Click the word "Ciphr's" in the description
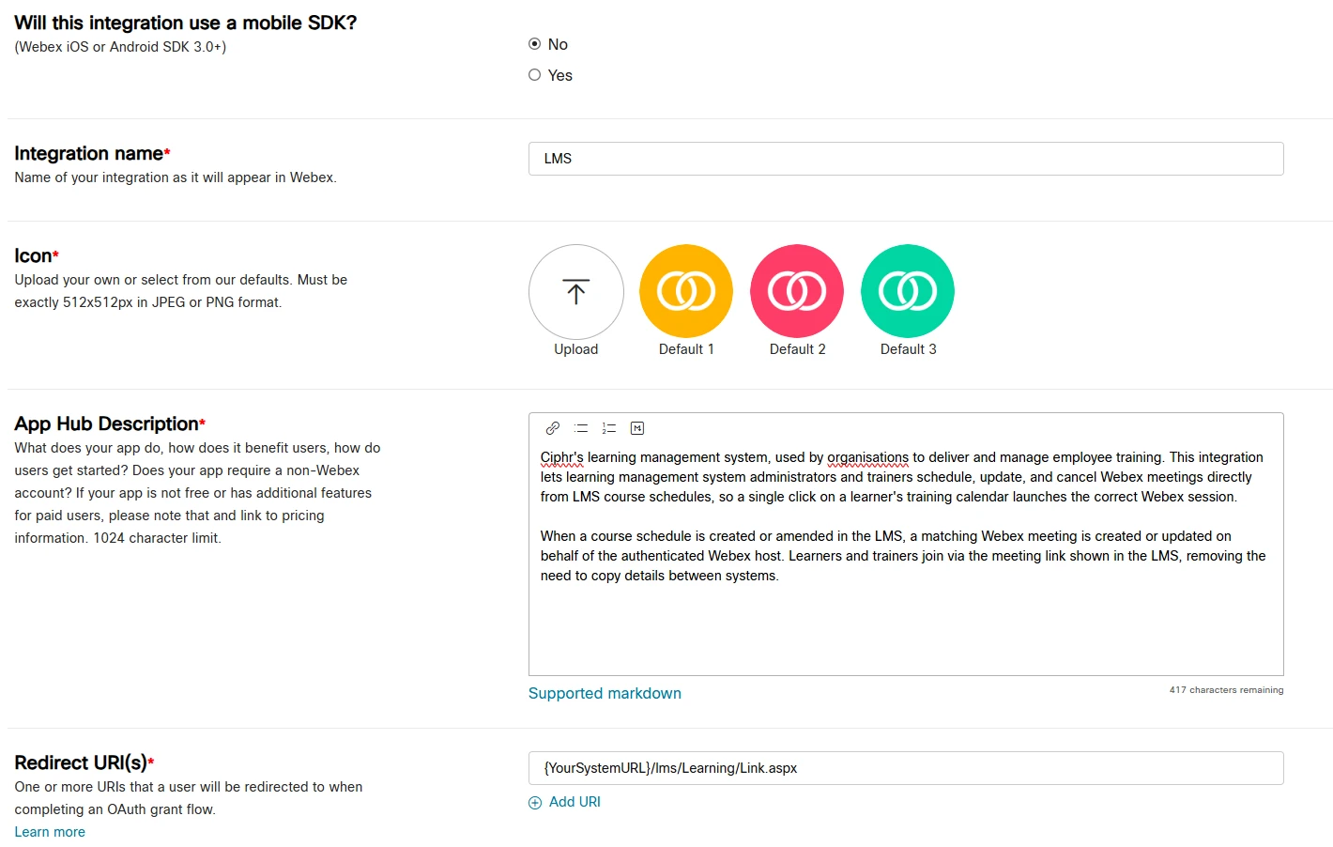This screenshot has width=1333, height=847. tap(562, 457)
